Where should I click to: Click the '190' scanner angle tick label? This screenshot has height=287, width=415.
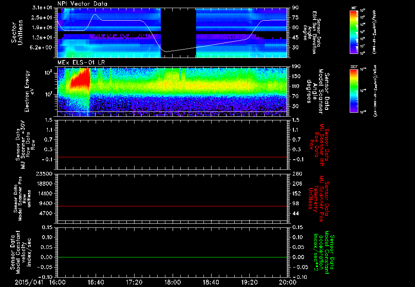[x=296, y=66]
